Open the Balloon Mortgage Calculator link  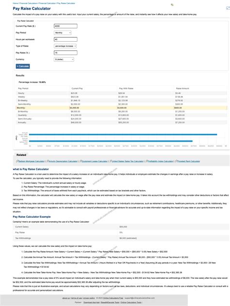(x=32, y=161)
